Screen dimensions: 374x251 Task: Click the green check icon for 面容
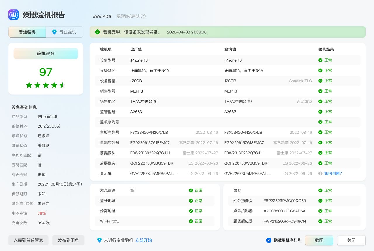click(320, 190)
